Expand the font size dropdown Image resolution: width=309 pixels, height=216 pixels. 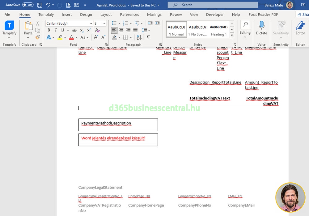tap(104, 23)
